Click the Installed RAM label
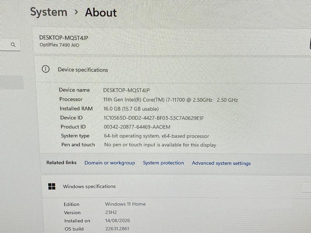This screenshot has height=233, width=311. coord(76,109)
